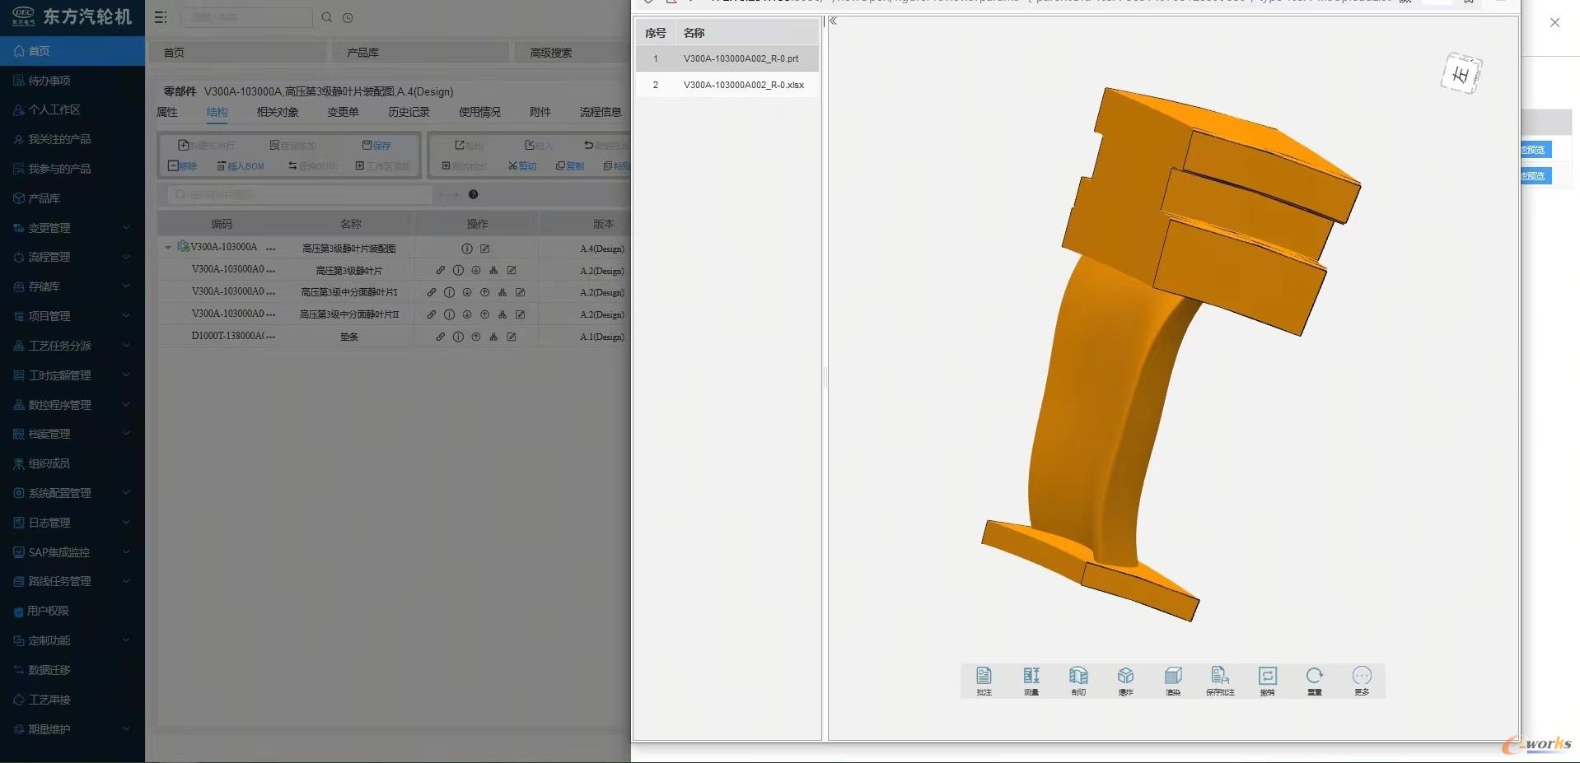The height and width of the screenshot is (763, 1580).
Task: Click the 高压第3级中分面静叶片I name cell
Action: [349, 292]
